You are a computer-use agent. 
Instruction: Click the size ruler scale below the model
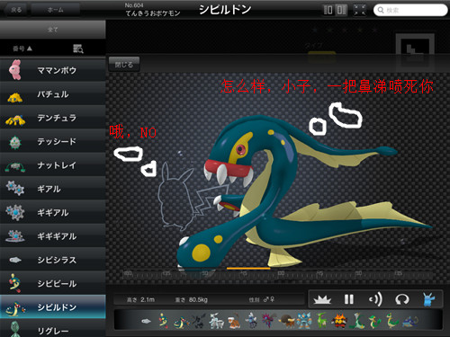277,274
